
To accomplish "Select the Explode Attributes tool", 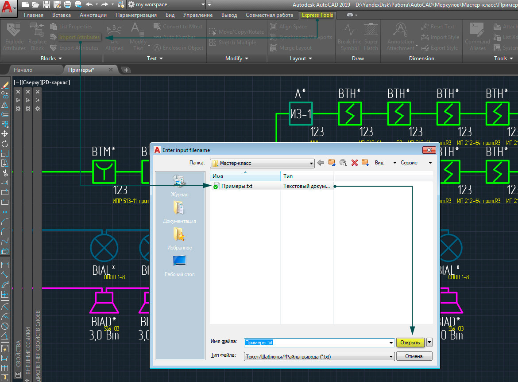I will (x=14, y=36).
